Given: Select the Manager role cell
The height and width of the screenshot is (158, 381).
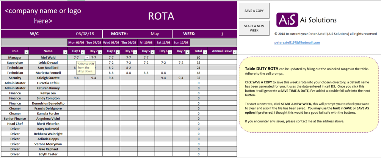Looking at the screenshot, I should (15, 58).
